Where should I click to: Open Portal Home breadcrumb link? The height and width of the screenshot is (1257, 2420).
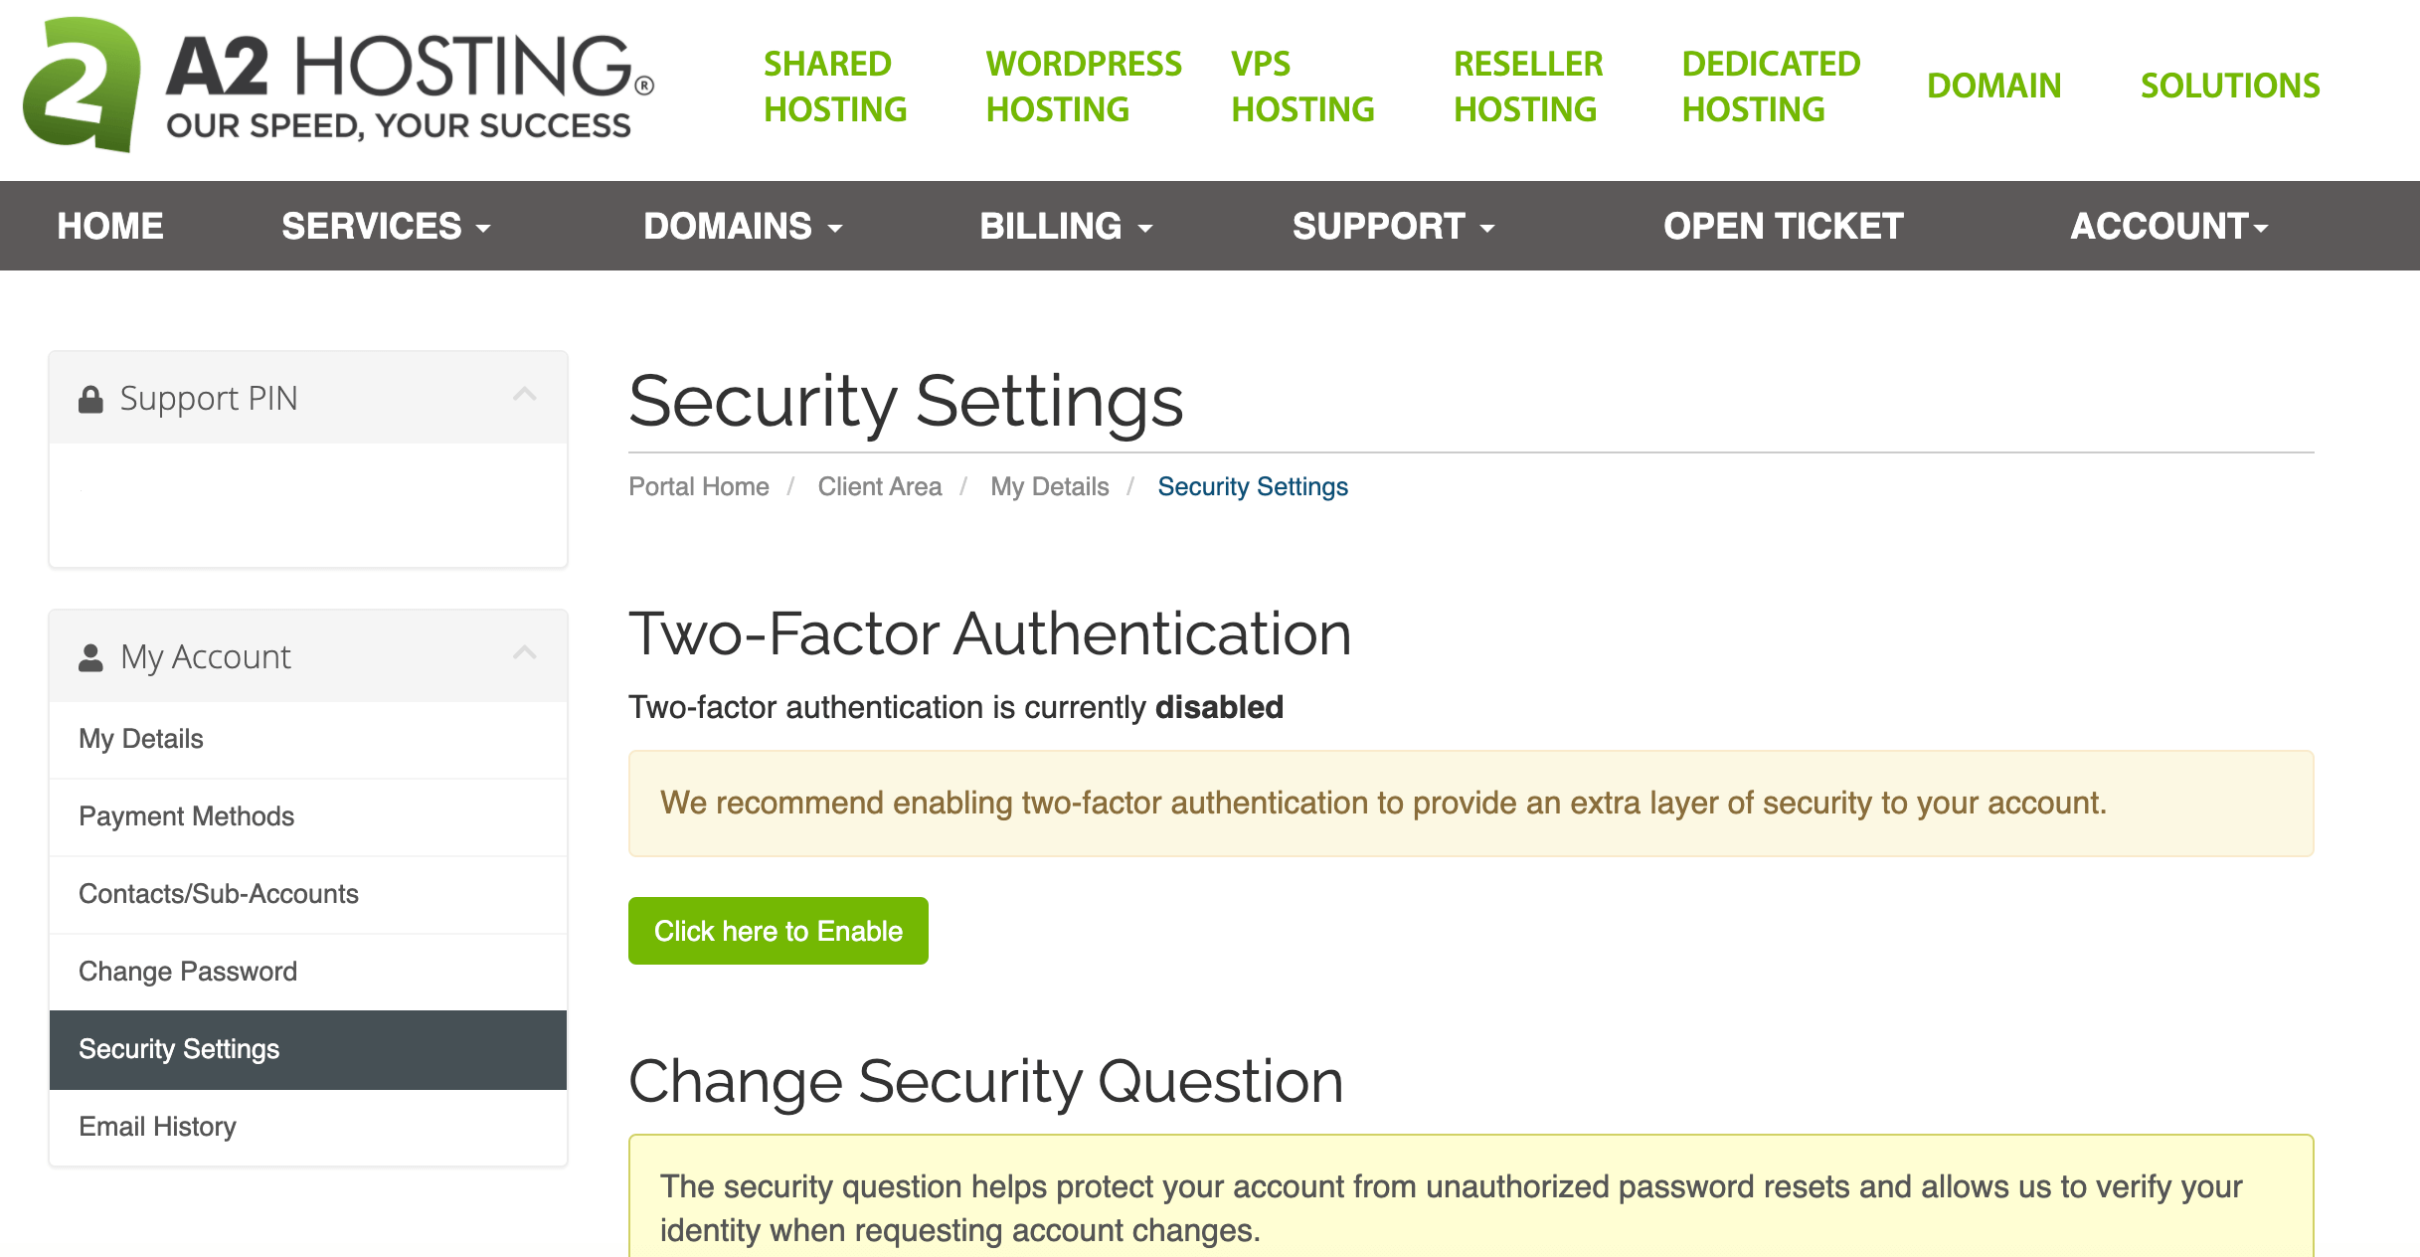tap(698, 486)
